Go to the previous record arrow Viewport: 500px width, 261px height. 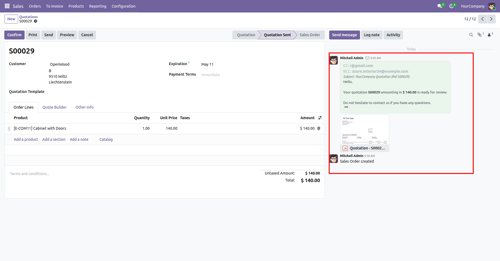482,19
